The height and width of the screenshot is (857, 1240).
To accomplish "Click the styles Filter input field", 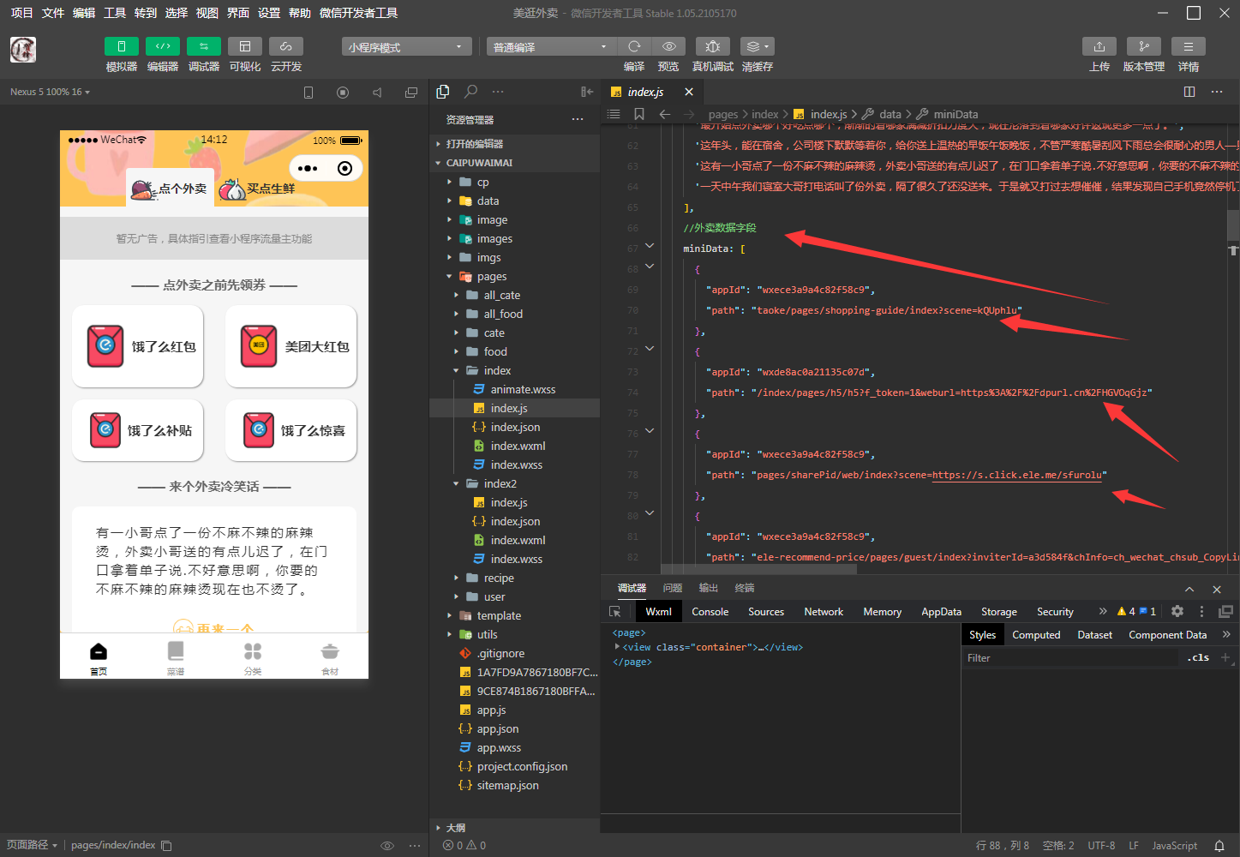I will coord(1071,658).
